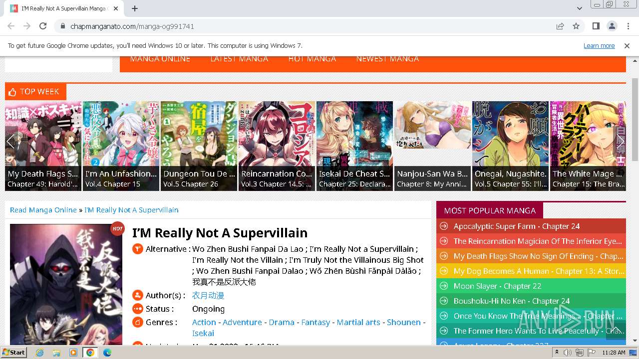Screen dimensions: 639x359
Task: Dismiss the Chrome update notification bar
Action: (x=627, y=45)
